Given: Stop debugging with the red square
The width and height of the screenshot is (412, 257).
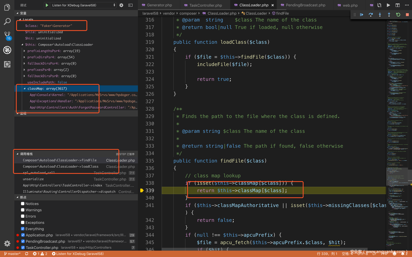Looking at the screenshot, I should (407, 15).
